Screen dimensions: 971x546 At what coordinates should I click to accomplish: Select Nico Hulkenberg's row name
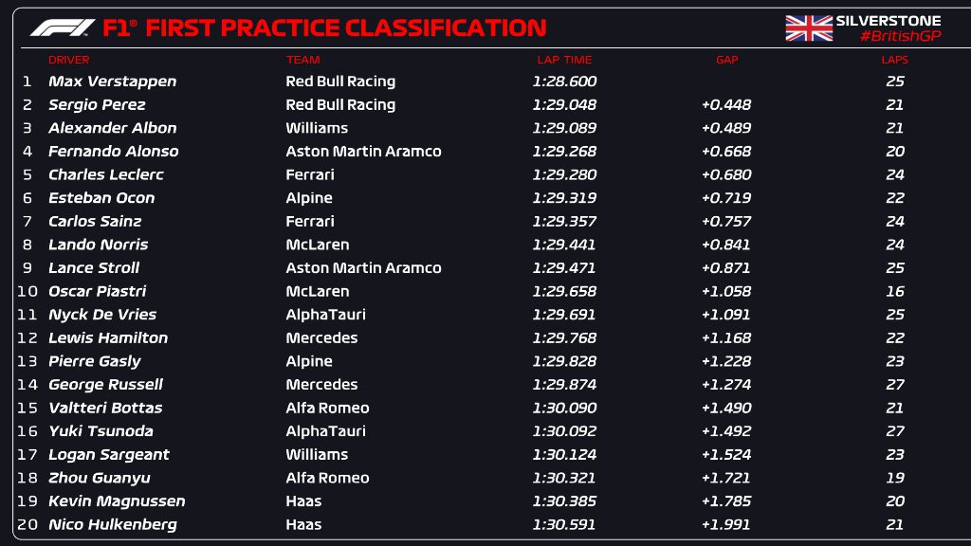[x=112, y=524]
